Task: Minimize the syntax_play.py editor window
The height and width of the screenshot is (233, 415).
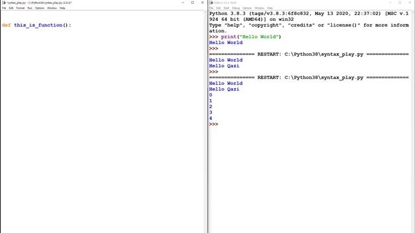Action: click(x=183, y=3)
